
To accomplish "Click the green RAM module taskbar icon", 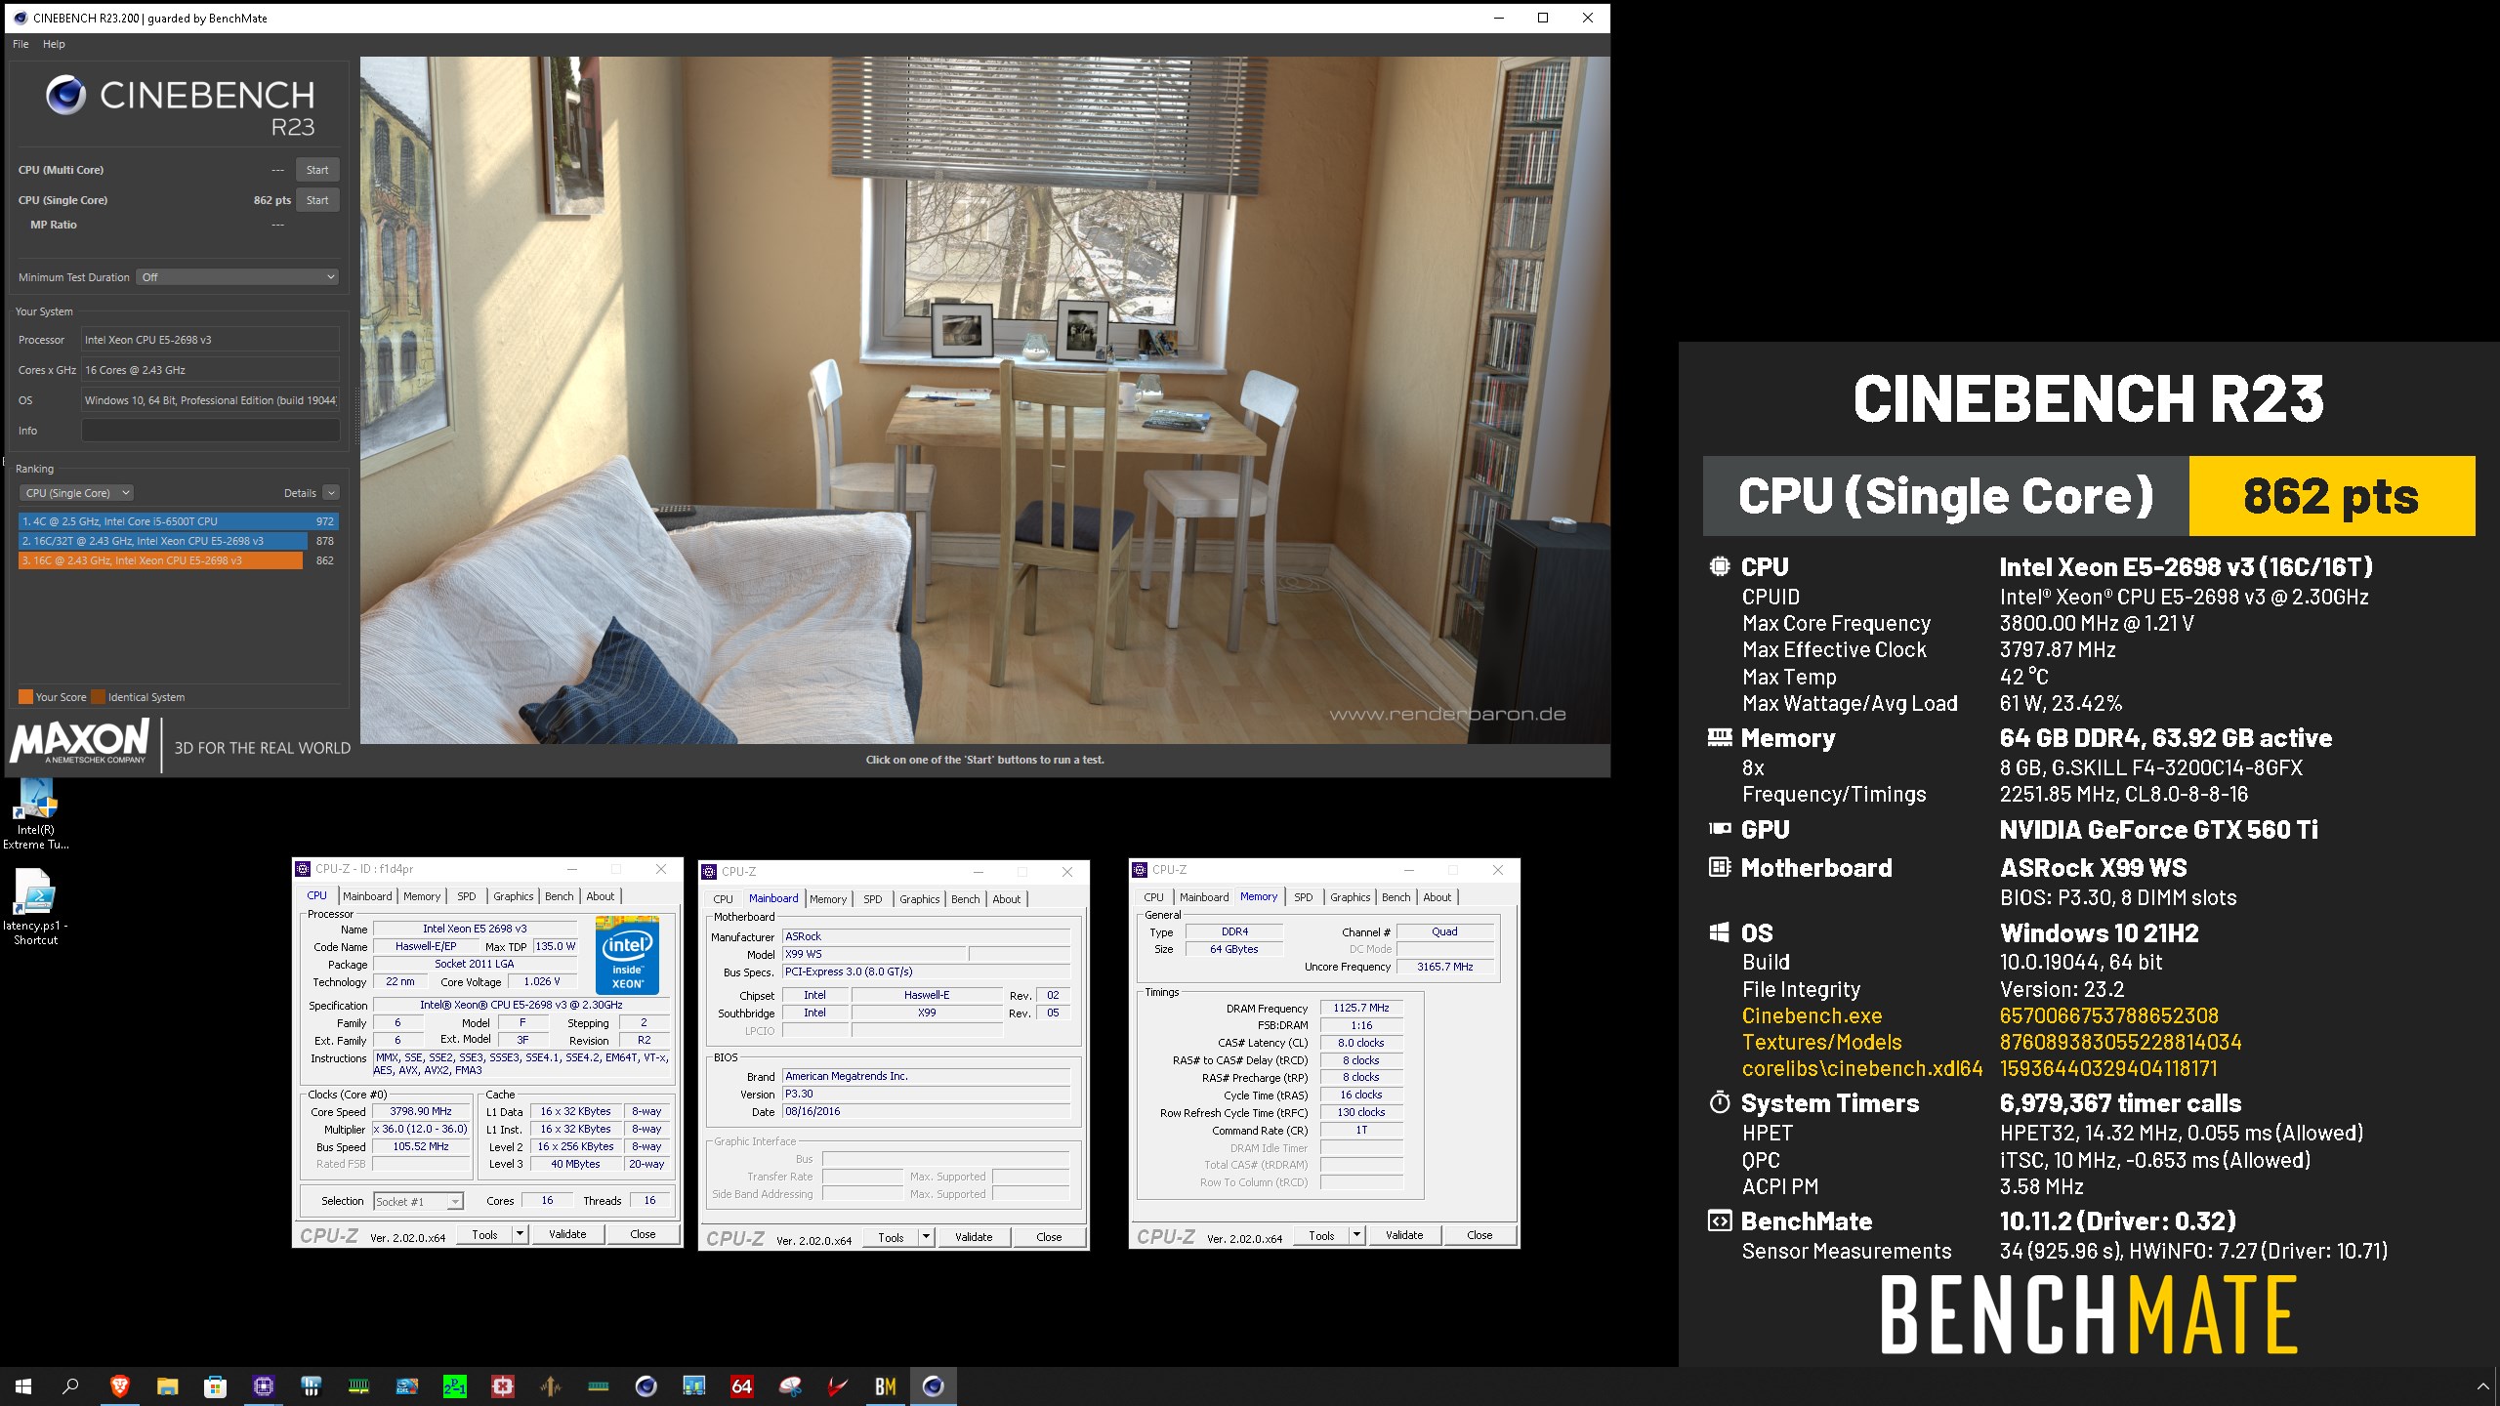I will click(358, 1385).
